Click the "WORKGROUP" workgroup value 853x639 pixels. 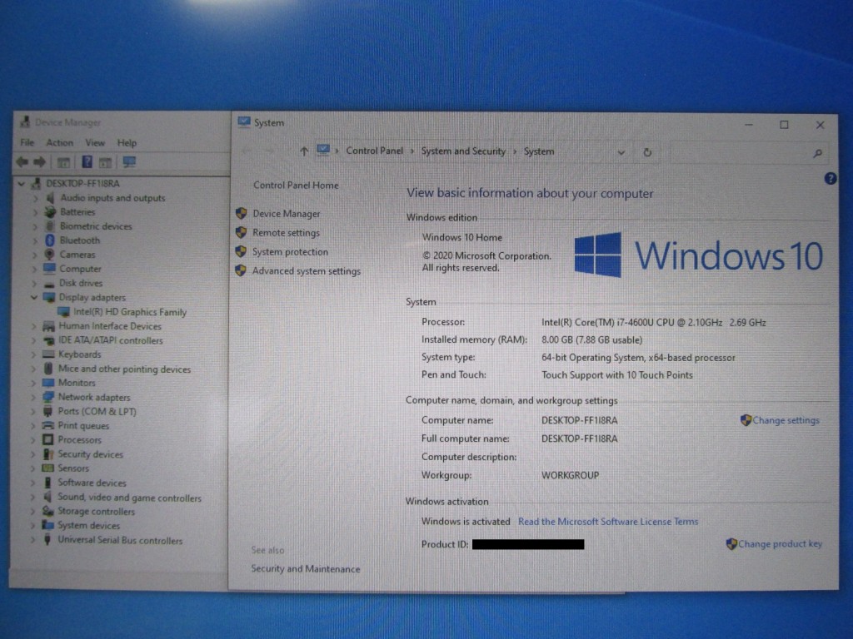click(x=570, y=475)
